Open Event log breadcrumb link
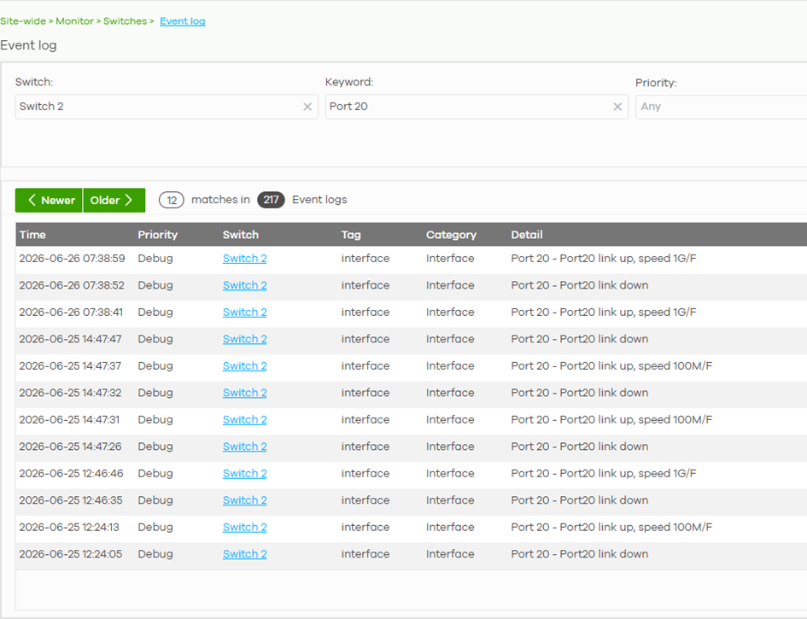 tap(182, 21)
